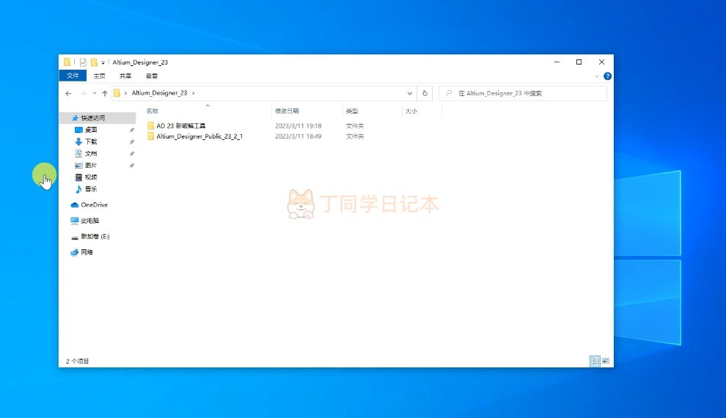Sort by 类型 column header
Viewport: 726px width, 418px height.
[x=352, y=111]
